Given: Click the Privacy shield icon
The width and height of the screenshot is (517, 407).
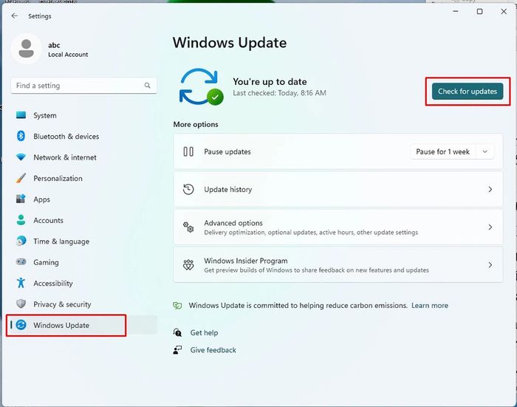Looking at the screenshot, I should [x=21, y=304].
